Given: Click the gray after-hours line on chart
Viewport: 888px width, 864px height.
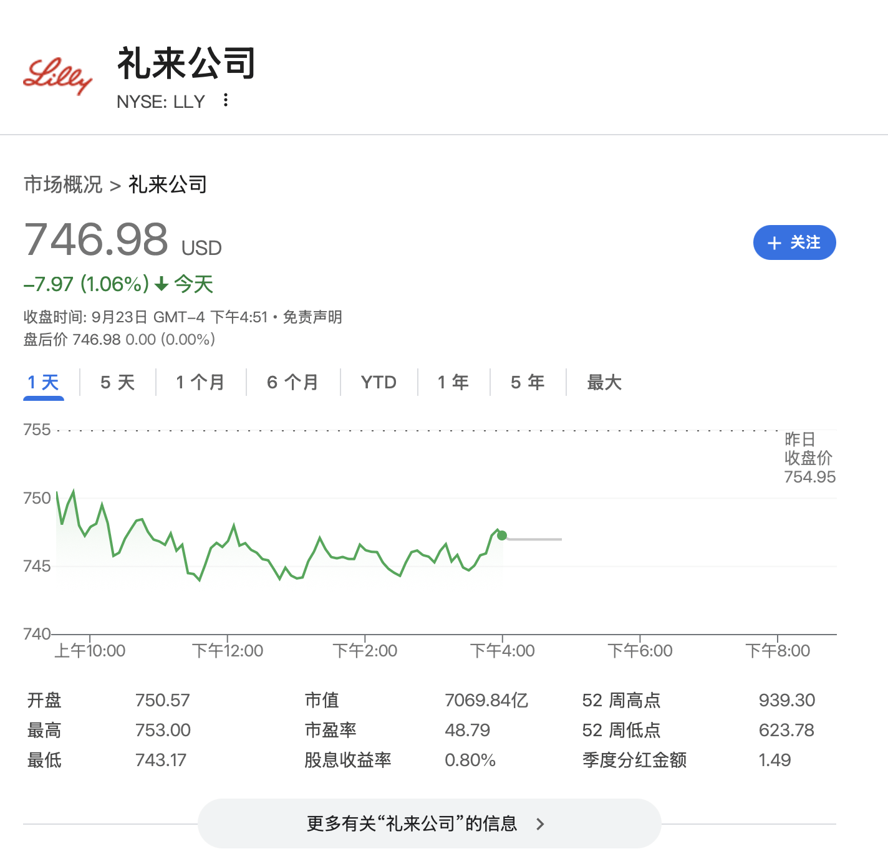Looking at the screenshot, I should point(535,539).
